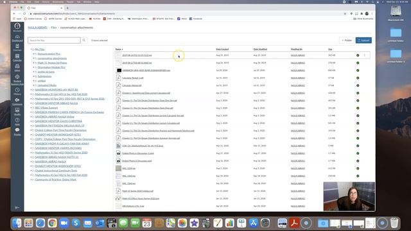
Task: Toggle published status for Embed Photo in Discussion.mp4
Action: point(358,161)
